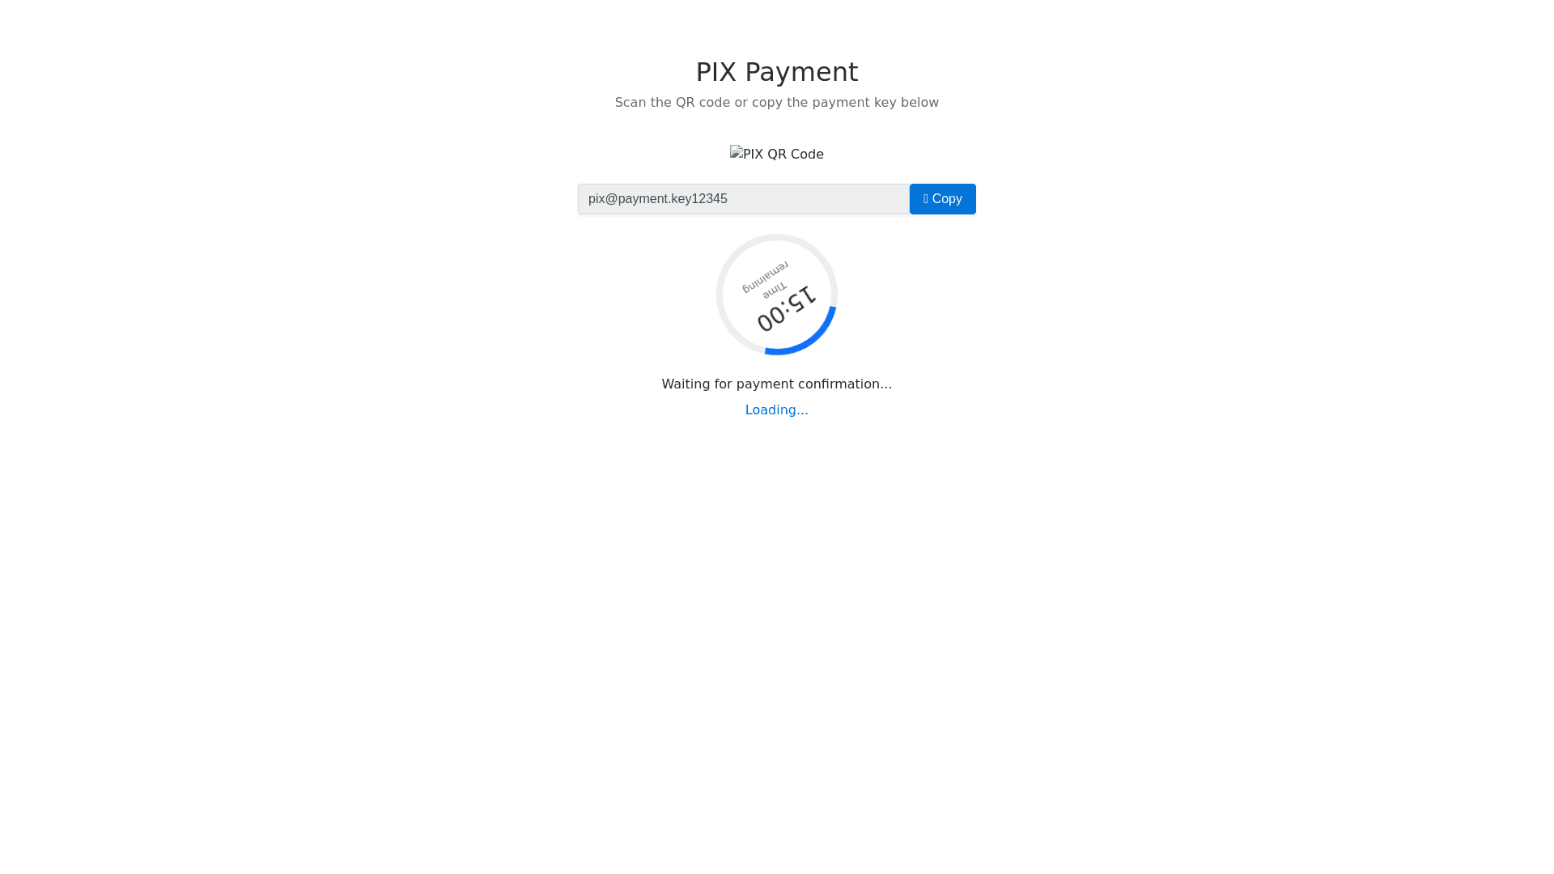Click the 15:00 countdown time text
Image resolution: width=1554 pixels, height=874 pixels.
pos(786,309)
